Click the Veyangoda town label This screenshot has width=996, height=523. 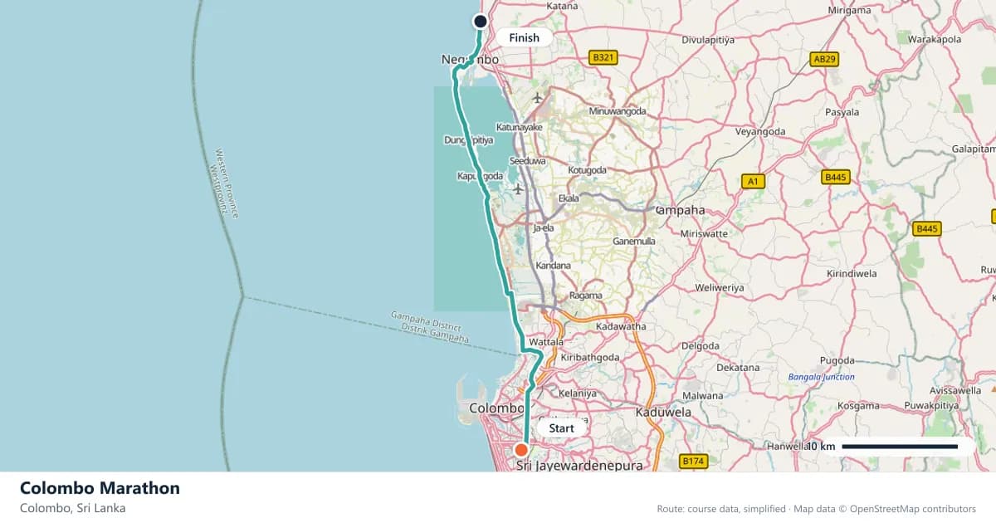[760, 131]
